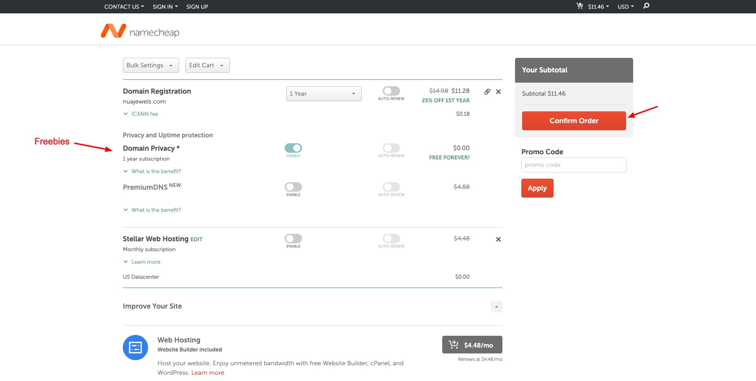Image resolution: width=756 pixels, height=381 pixels.
Task: Open the Bulk Settings dropdown
Action: [x=150, y=65]
